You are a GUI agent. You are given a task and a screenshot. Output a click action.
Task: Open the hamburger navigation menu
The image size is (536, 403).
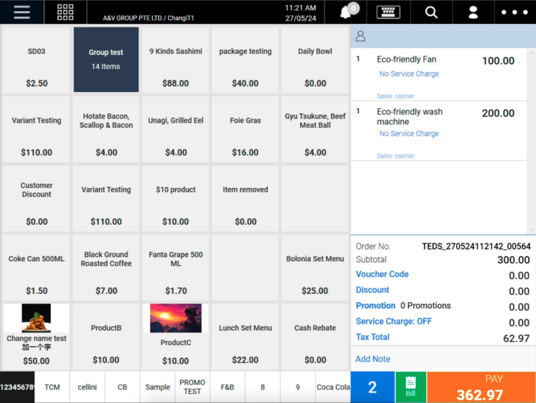tap(21, 12)
